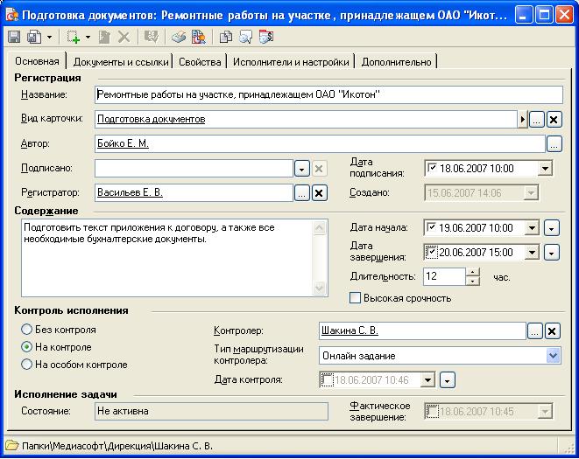
Task: Click into the Название text field
Action: click(x=328, y=94)
